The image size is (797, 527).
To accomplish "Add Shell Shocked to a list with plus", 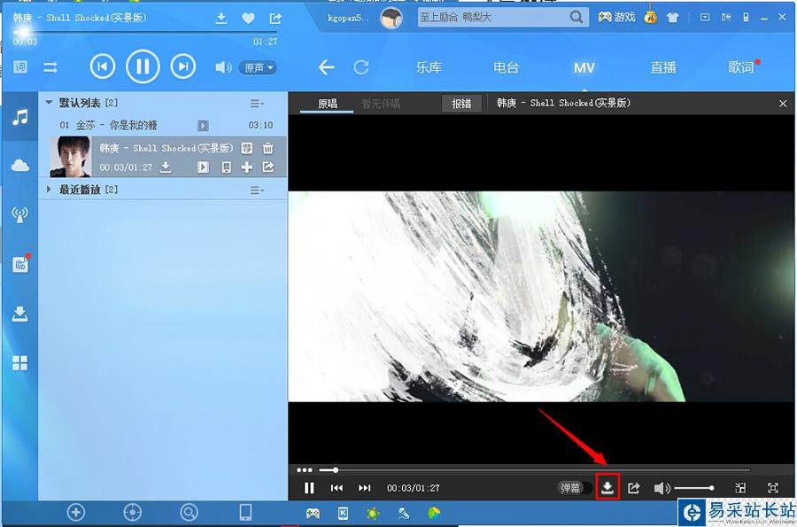I will click(x=246, y=167).
